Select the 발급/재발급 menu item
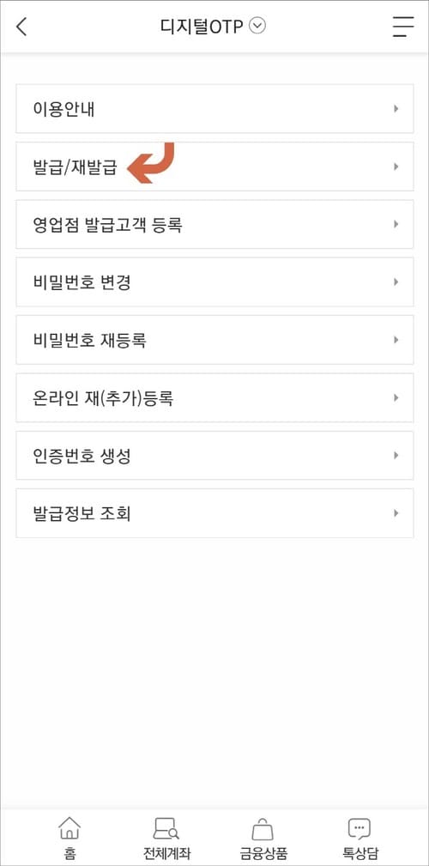This screenshot has width=429, height=866. tap(214, 167)
